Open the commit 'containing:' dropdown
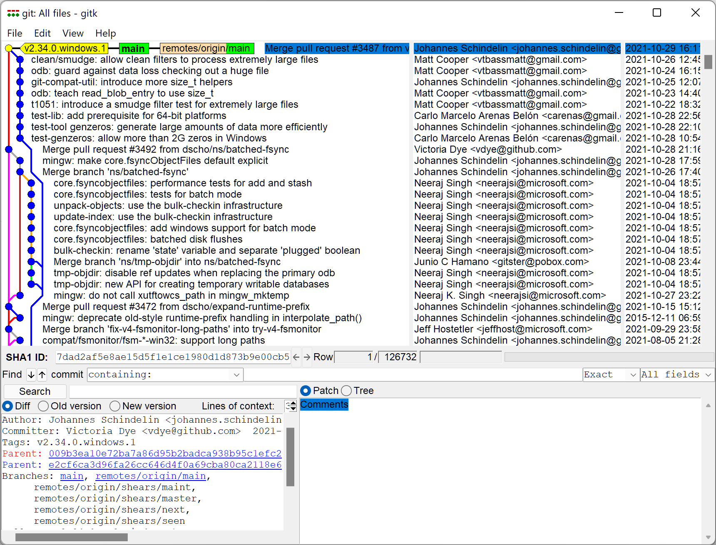Screen dimensions: 716x545 (x=236, y=374)
